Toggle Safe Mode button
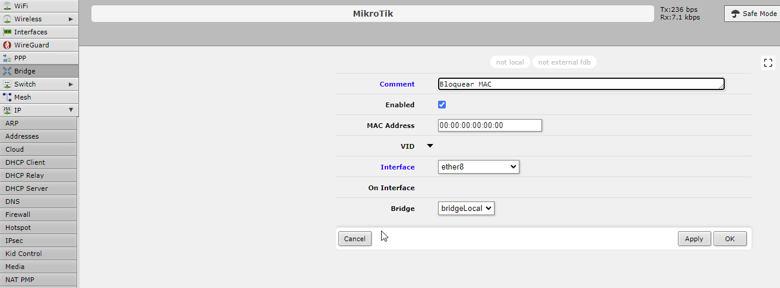The image size is (780, 288). coord(752,14)
